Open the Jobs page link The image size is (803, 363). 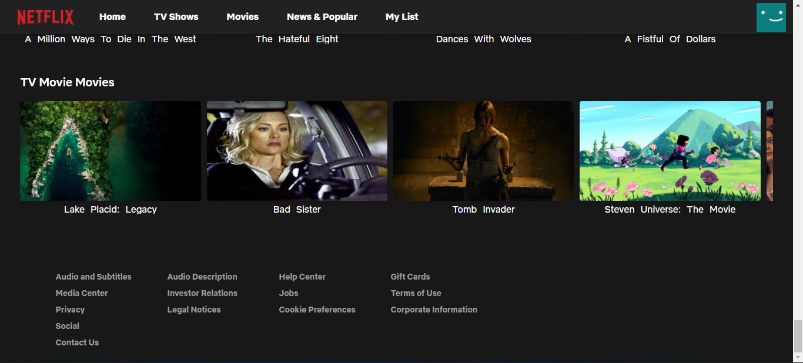pos(289,293)
